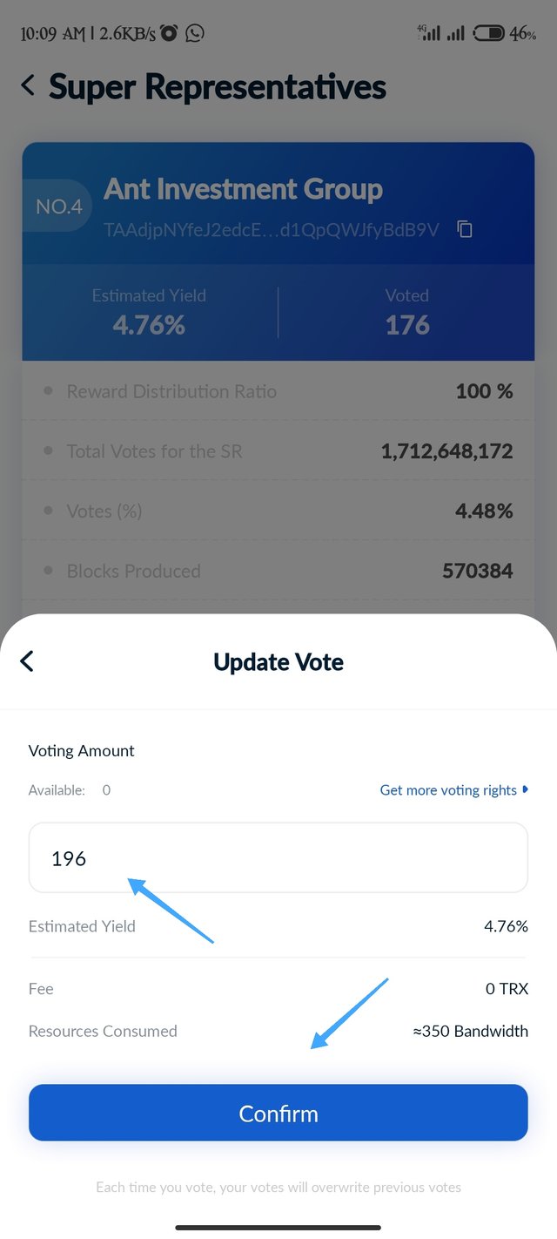
Task: Close the Update Vote sheet via back chevron
Action: point(27,661)
